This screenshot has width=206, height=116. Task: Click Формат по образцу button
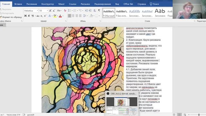(x=11, y=17)
